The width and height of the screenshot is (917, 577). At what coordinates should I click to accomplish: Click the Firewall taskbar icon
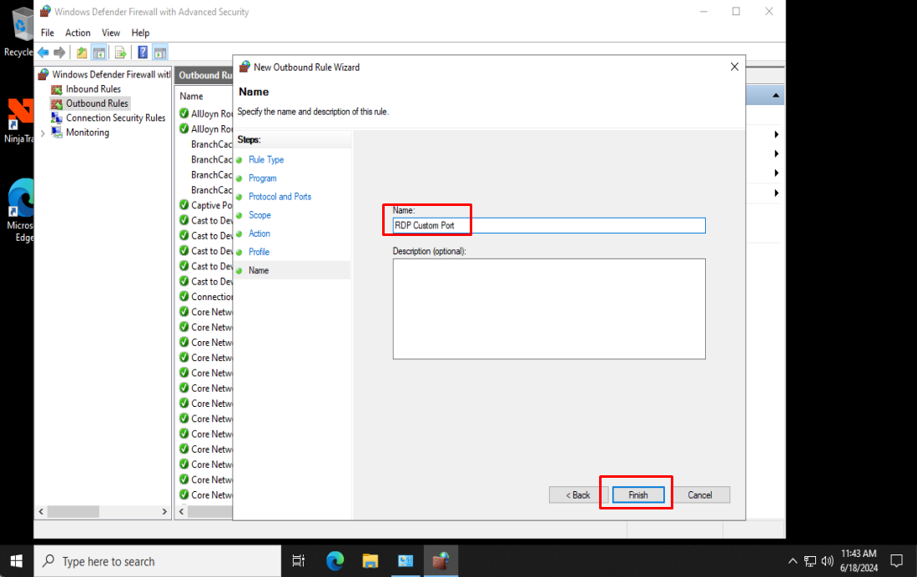pyautogui.click(x=441, y=561)
